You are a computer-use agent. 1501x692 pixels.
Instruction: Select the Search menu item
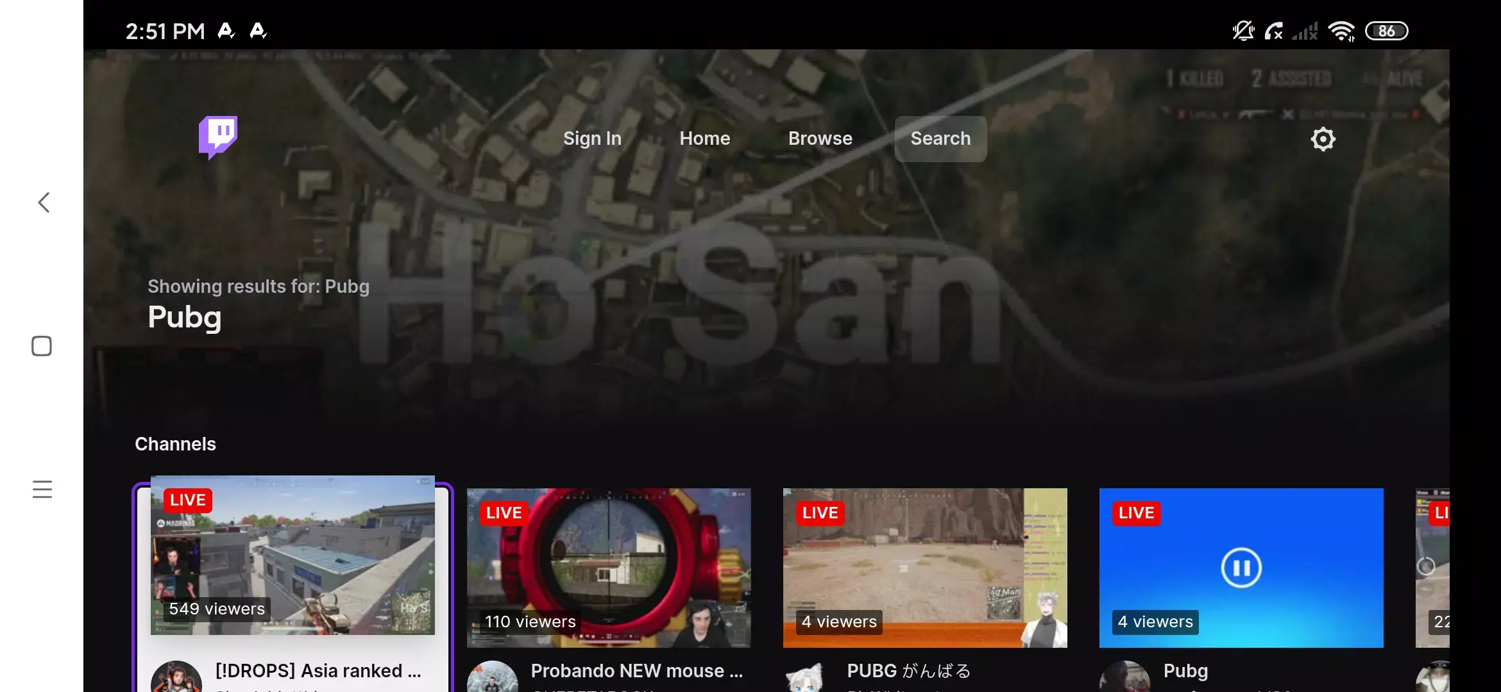940,138
